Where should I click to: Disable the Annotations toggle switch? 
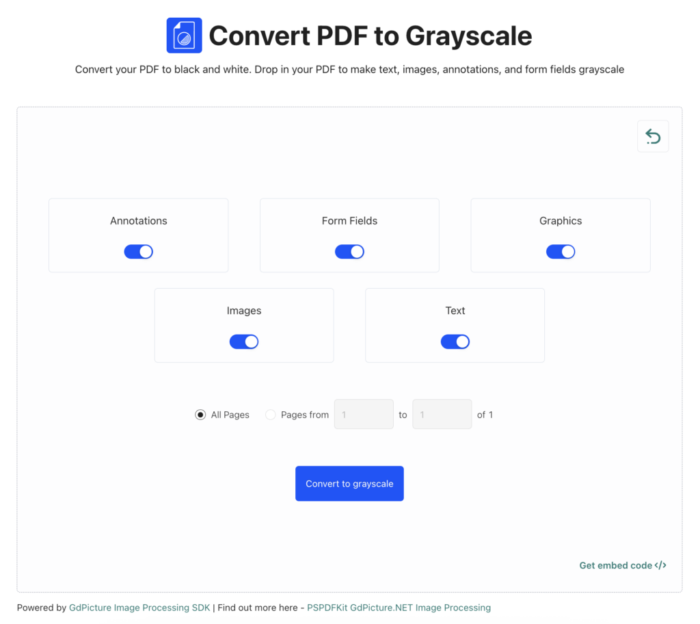(x=138, y=252)
